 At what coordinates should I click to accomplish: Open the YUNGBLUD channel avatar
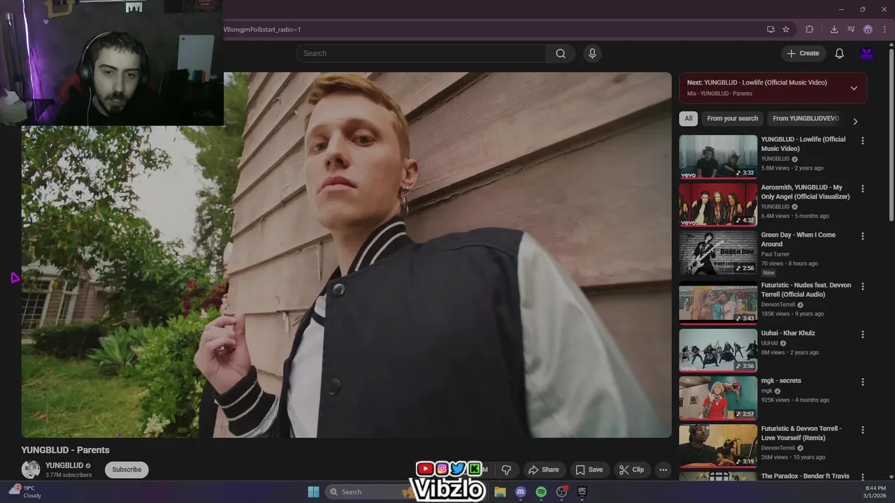(x=31, y=469)
